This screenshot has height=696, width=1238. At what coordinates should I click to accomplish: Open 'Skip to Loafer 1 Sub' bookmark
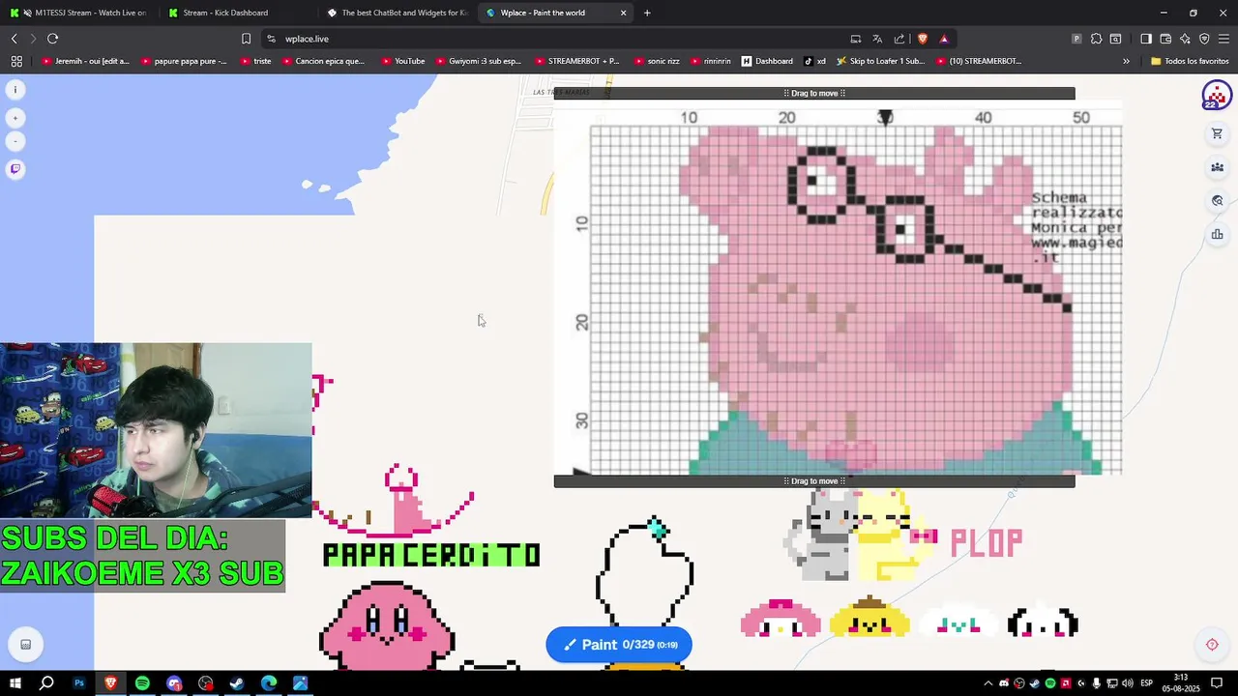880,61
